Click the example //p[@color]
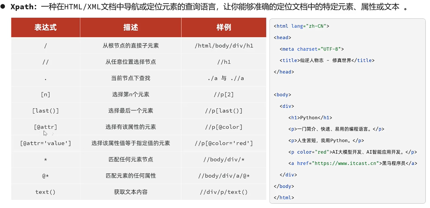Screen dimensions: 430x208 pos(224,127)
